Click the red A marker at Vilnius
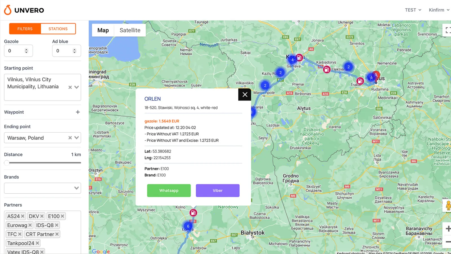Image resolution: width=451 pixels, height=254 pixels. pyautogui.click(x=376, y=76)
